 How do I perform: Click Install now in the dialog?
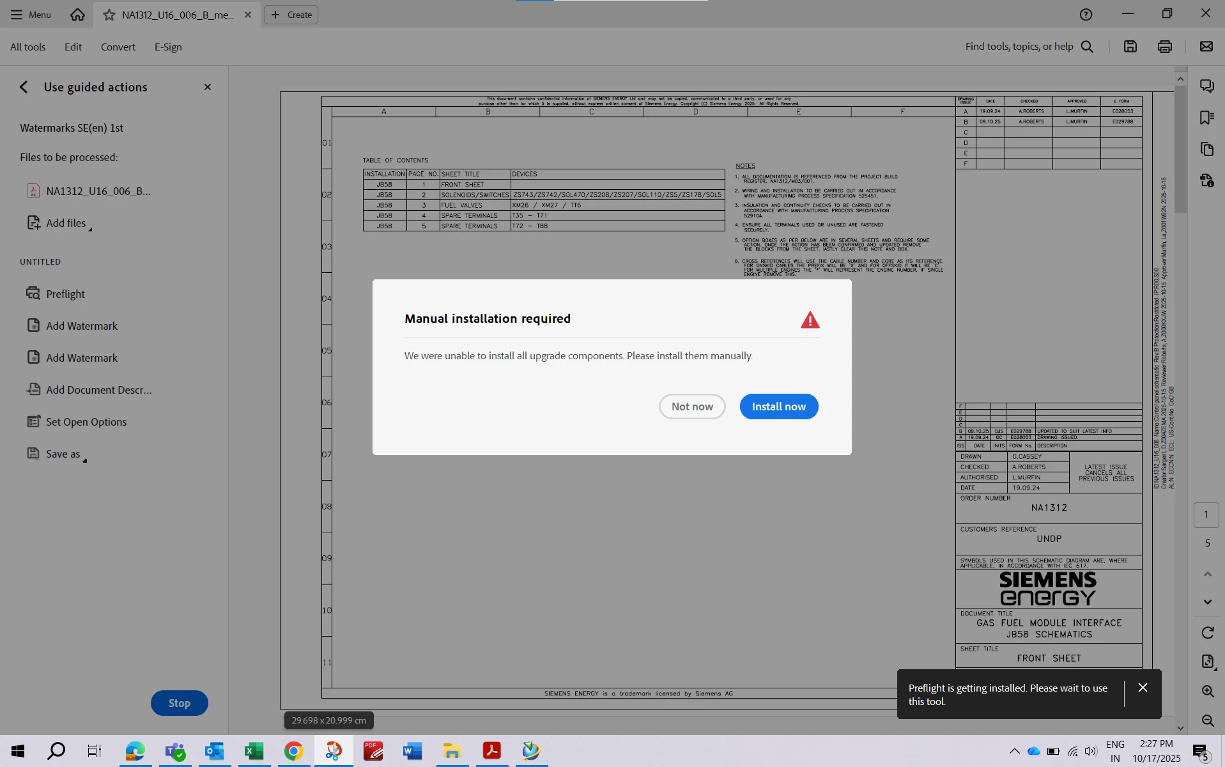point(778,407)
